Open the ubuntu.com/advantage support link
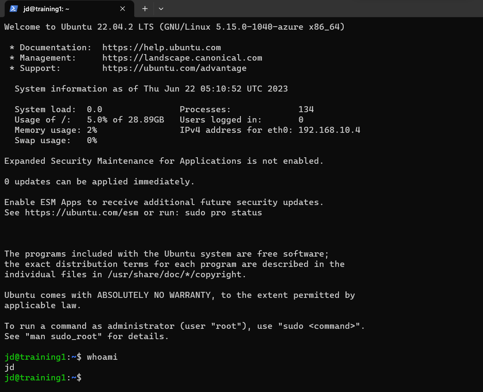Screen dimensions: 483x392 tap(175, 68)
